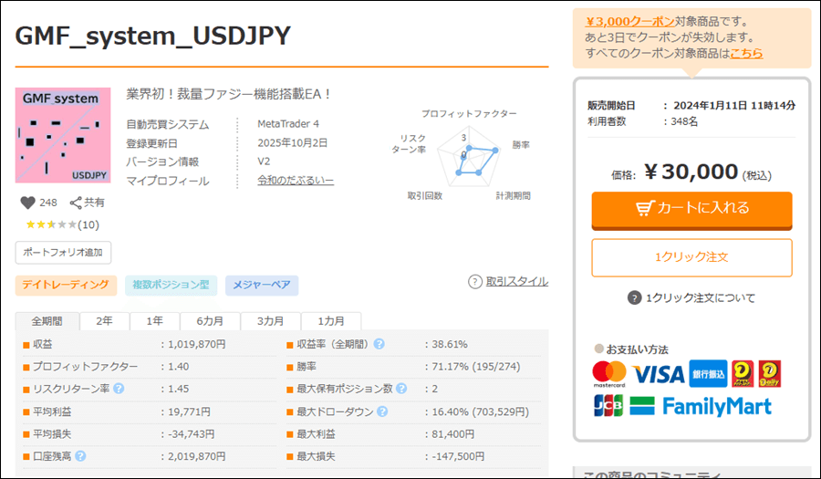Click the Ministop payment logo next to 銀行振込
Viewport: 821px width, 479px height.
click(x=743, y=374)
